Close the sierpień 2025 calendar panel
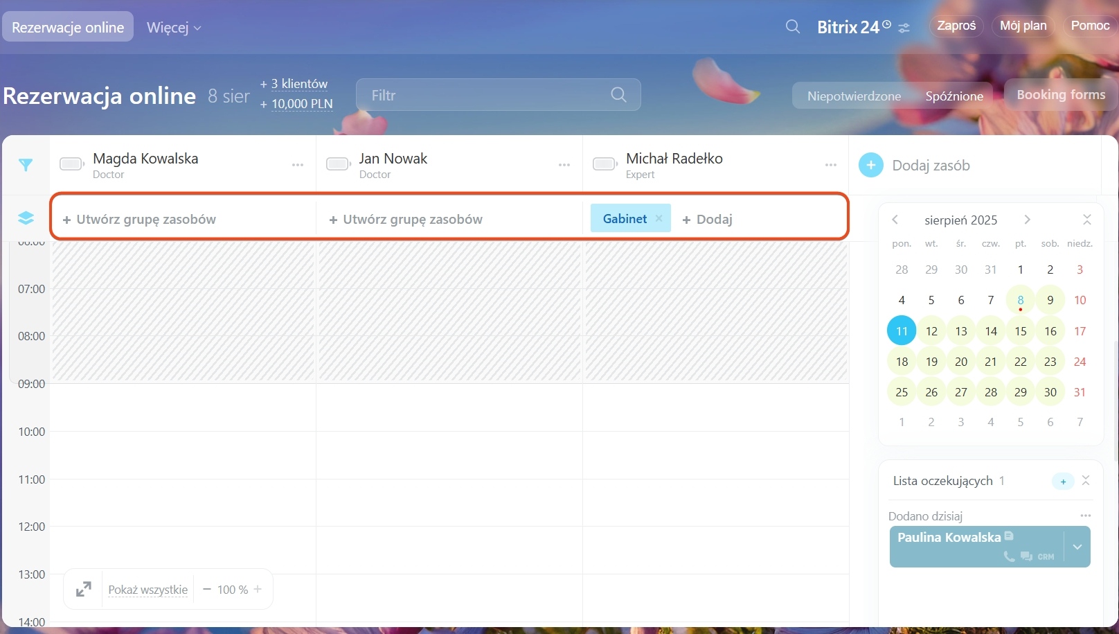 [x=1087, y=220]
